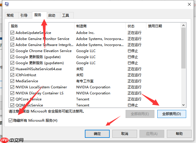196x143 pixels.
Task: Toggle the QQMusicService checkbox
Action: [x=12, y=105]
